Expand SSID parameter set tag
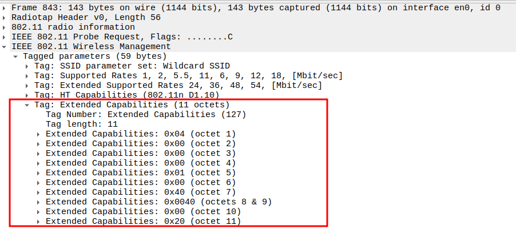516x229 pixels. point(27,66)
